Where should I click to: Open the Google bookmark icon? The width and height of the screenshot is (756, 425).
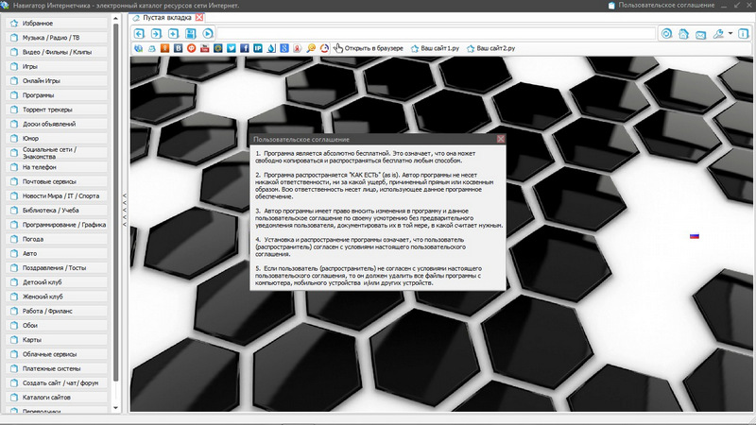click(284, 48)
